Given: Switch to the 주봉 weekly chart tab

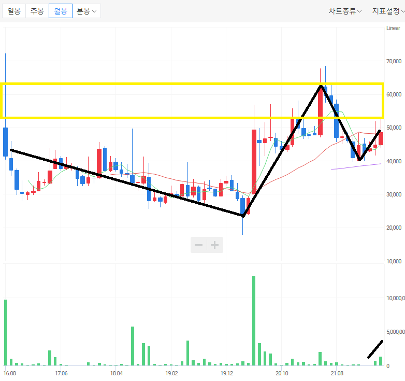Looking at the screenshot, I should point(37,11).
